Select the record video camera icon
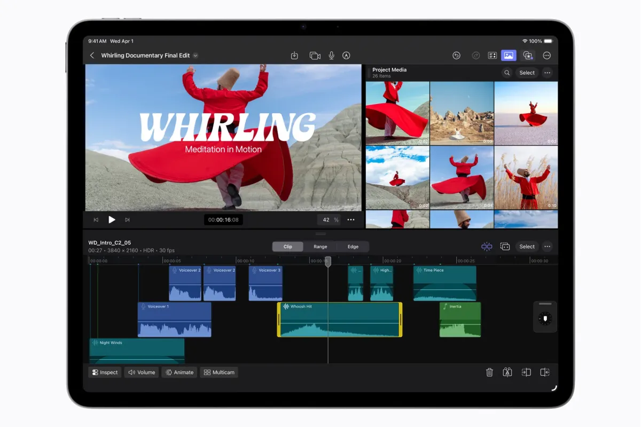Screen dimensions: 641x427 (x=315, y=55)
